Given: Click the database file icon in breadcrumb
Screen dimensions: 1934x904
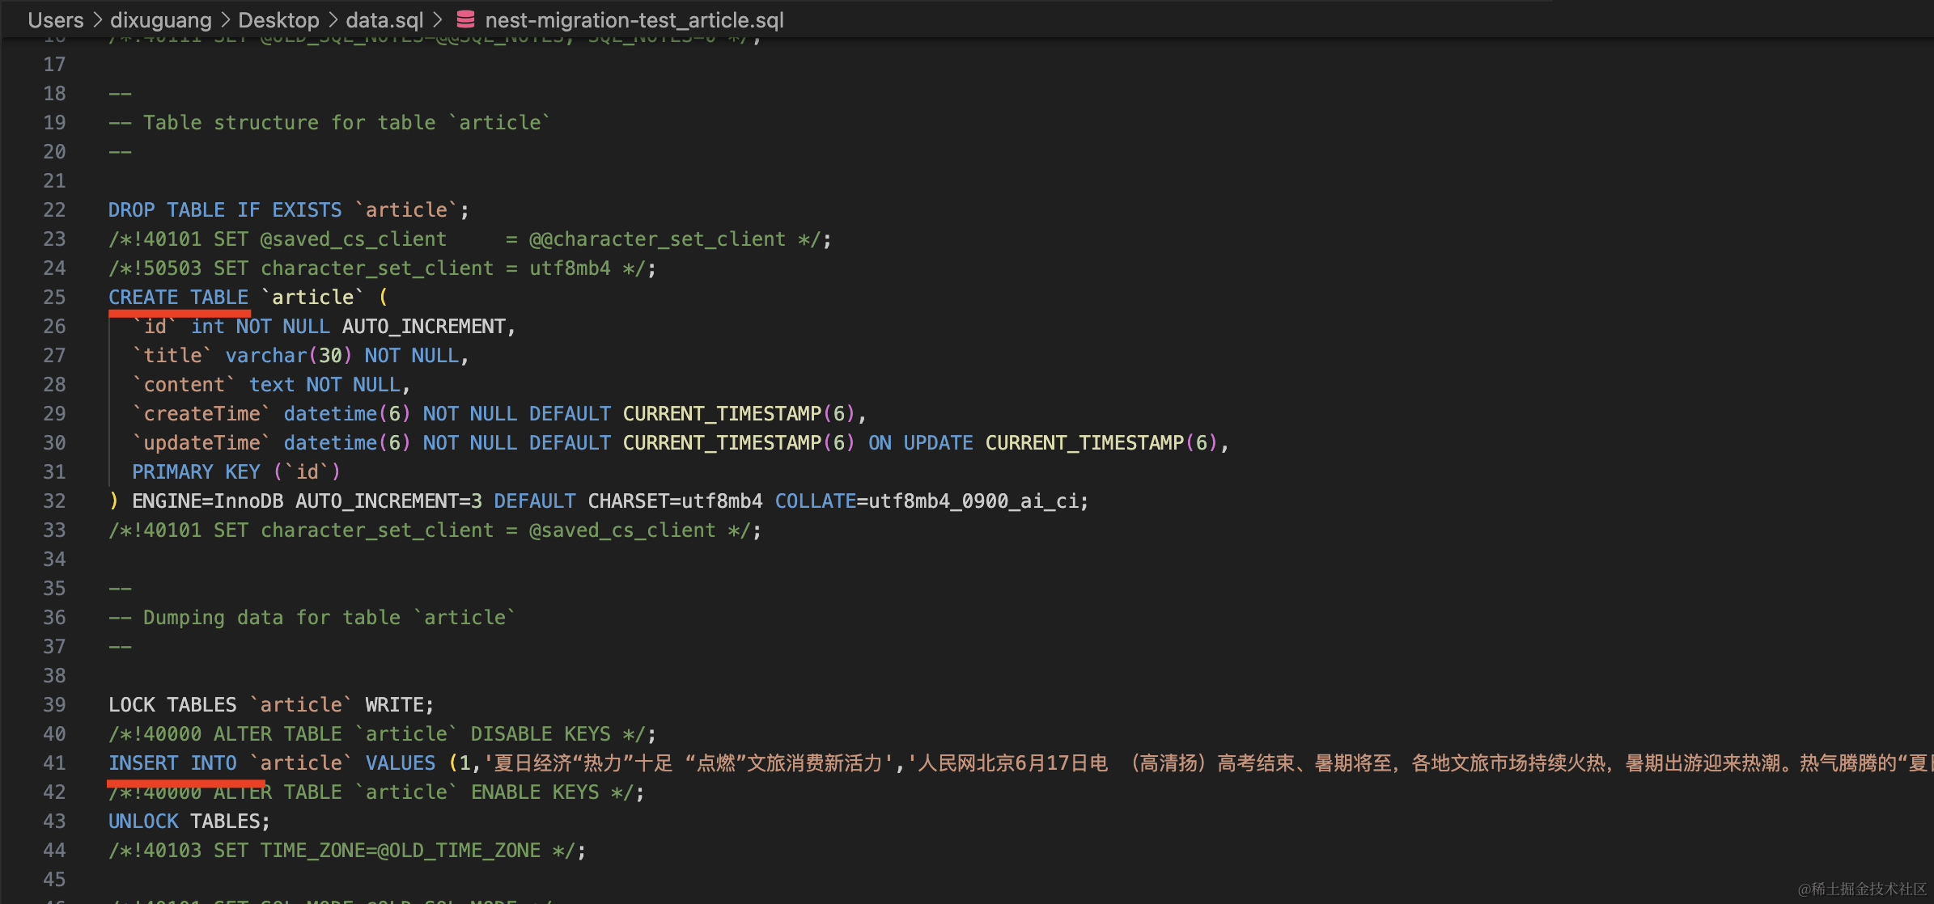Looking at the screenshot, I should [465, 19].
